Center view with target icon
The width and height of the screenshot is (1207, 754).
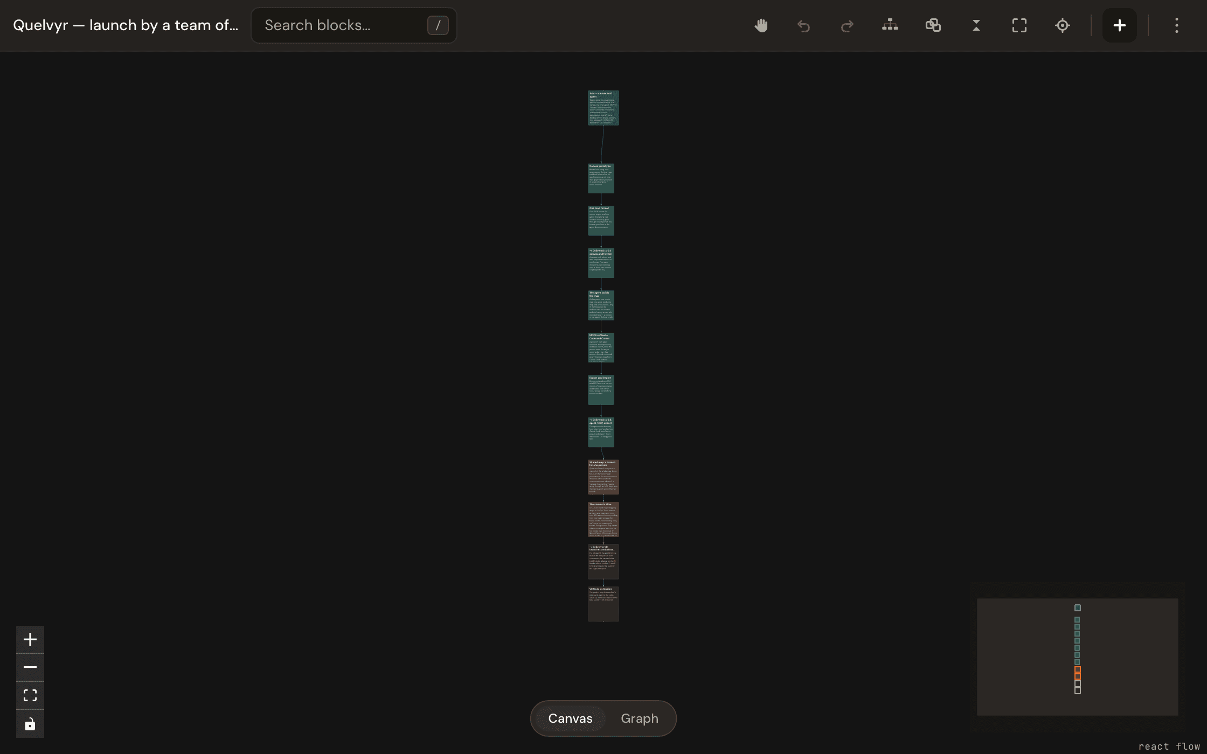(1063, 25)
